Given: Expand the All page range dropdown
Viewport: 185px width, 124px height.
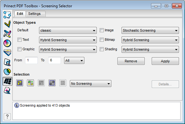Looking at the screenshot, I should tap(74, 60).
